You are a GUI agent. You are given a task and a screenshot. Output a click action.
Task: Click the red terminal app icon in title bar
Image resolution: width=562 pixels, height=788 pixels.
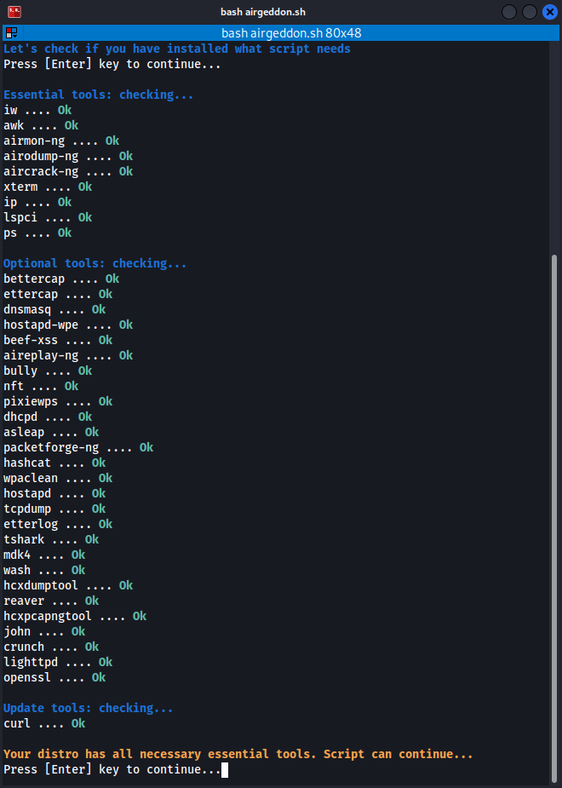[x=14, y=11]
